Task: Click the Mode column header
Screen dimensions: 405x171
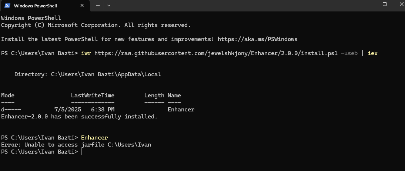Action: pyautogui.click(x=8, y=95)
